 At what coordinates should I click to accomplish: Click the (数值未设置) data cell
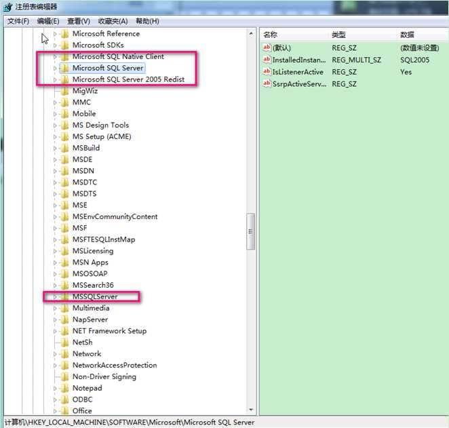(420, 47)
